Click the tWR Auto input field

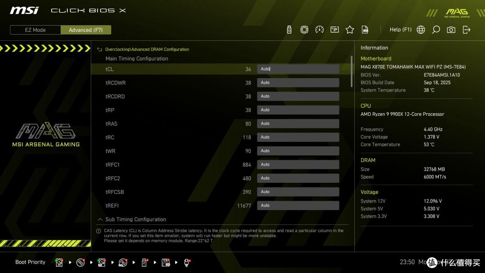[298, 151]
